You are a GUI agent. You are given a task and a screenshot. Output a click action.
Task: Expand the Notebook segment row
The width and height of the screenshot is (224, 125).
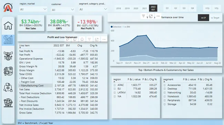click(165, 97)
